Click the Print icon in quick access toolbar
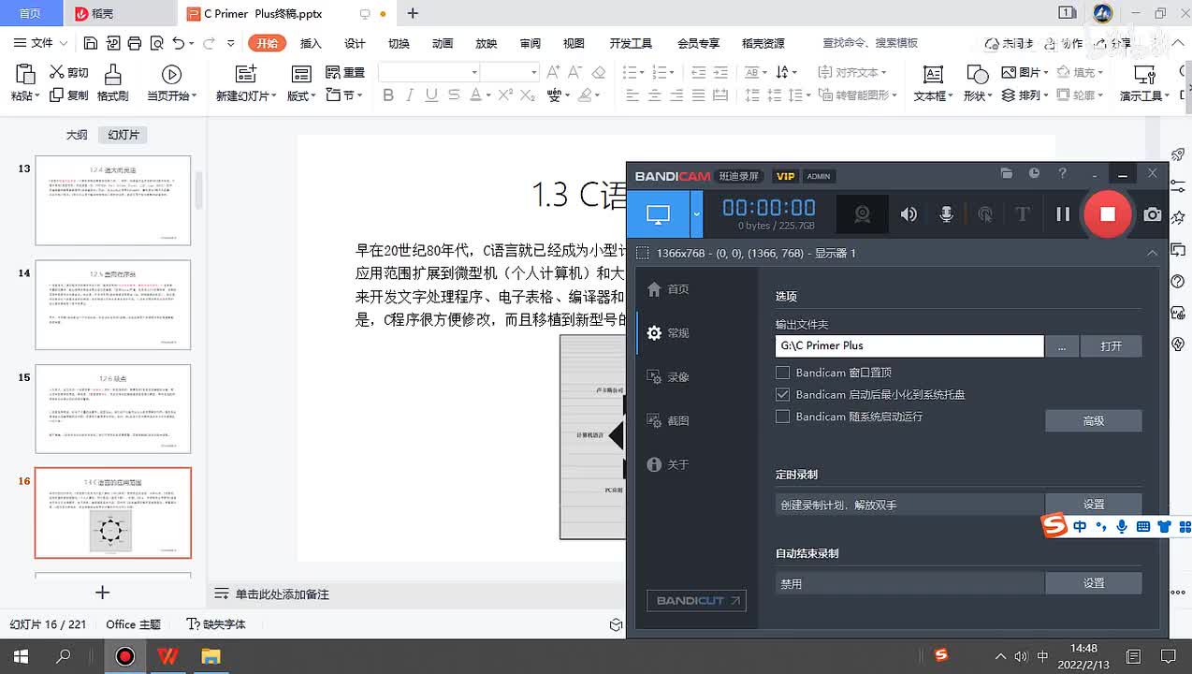This screenshot has width=1192, height=674. point(135,43)
